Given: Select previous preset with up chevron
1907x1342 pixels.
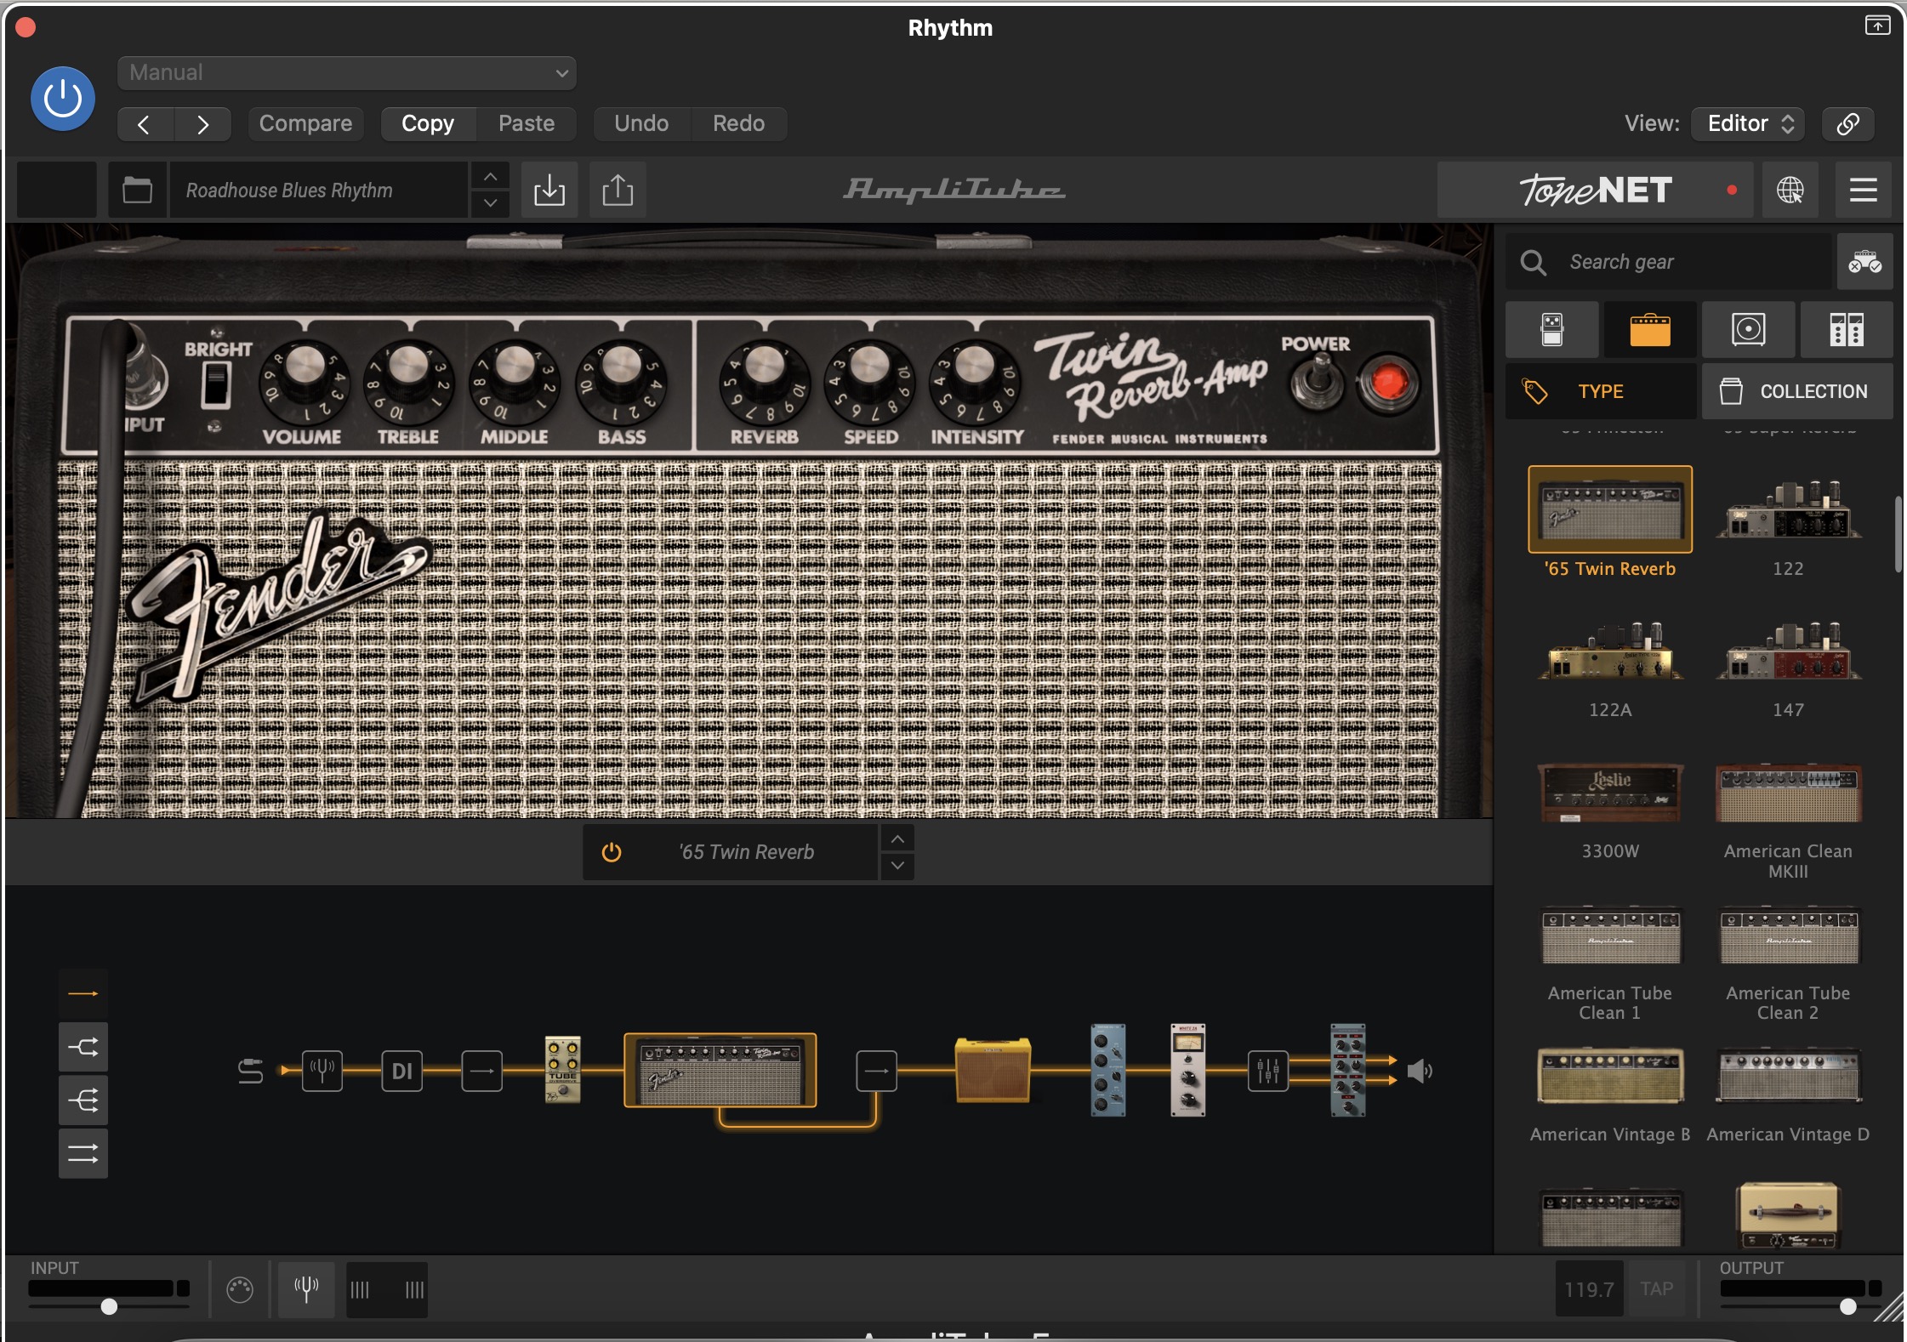Looking at the screenshot, I should [x=490, y=176].
